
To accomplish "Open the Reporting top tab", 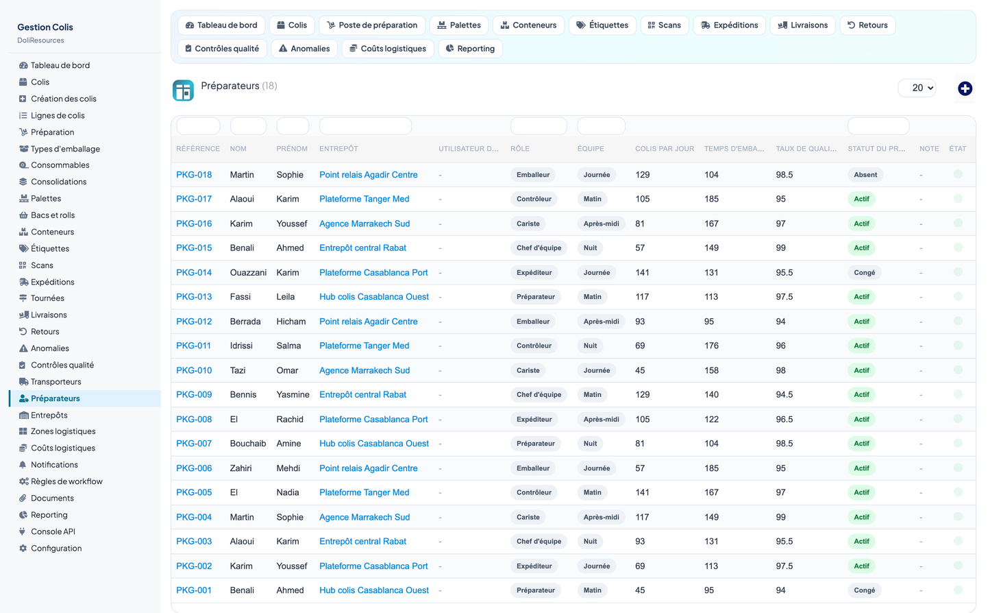I will (470, 49).
